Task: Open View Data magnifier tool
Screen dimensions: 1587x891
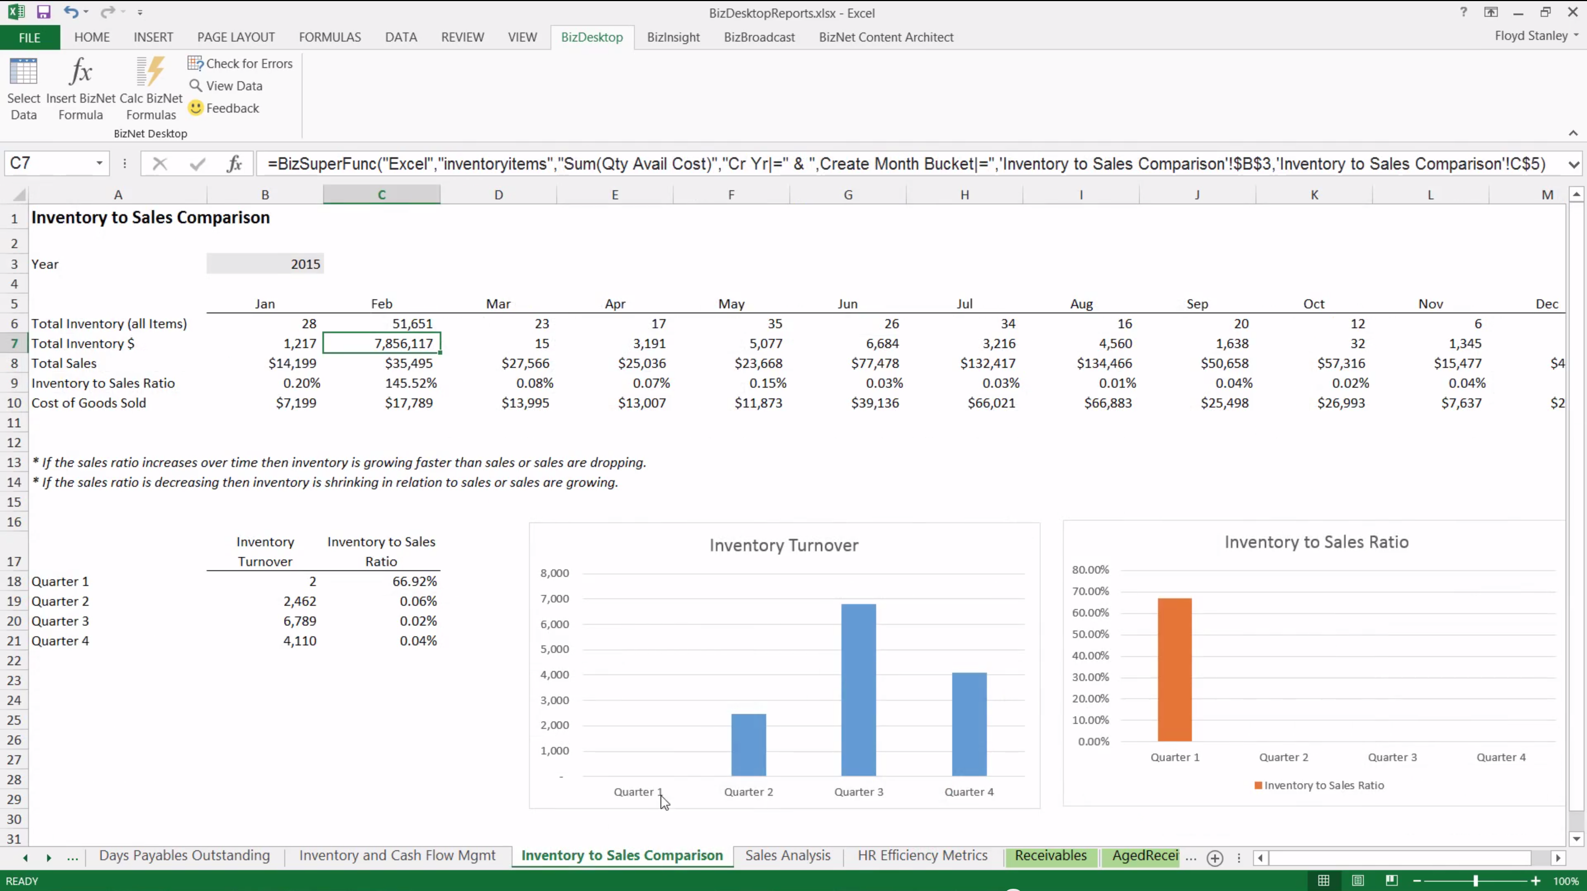Action: coord(225,85)
